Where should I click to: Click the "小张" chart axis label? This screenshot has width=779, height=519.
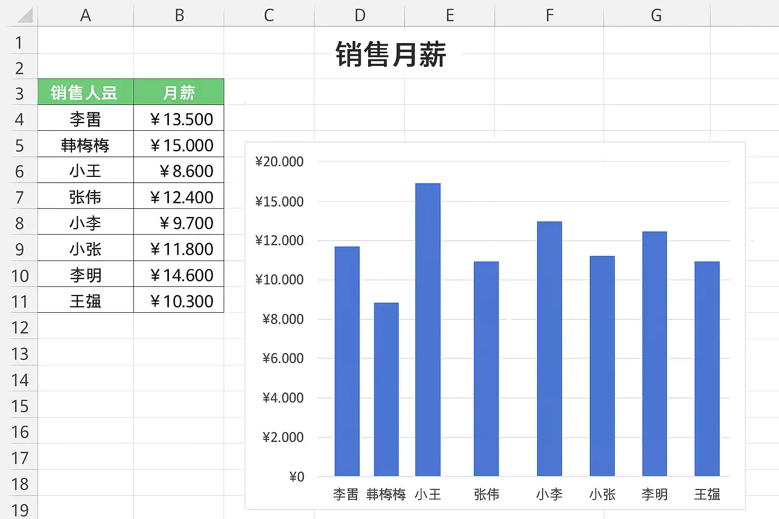[x=602, y=494]
